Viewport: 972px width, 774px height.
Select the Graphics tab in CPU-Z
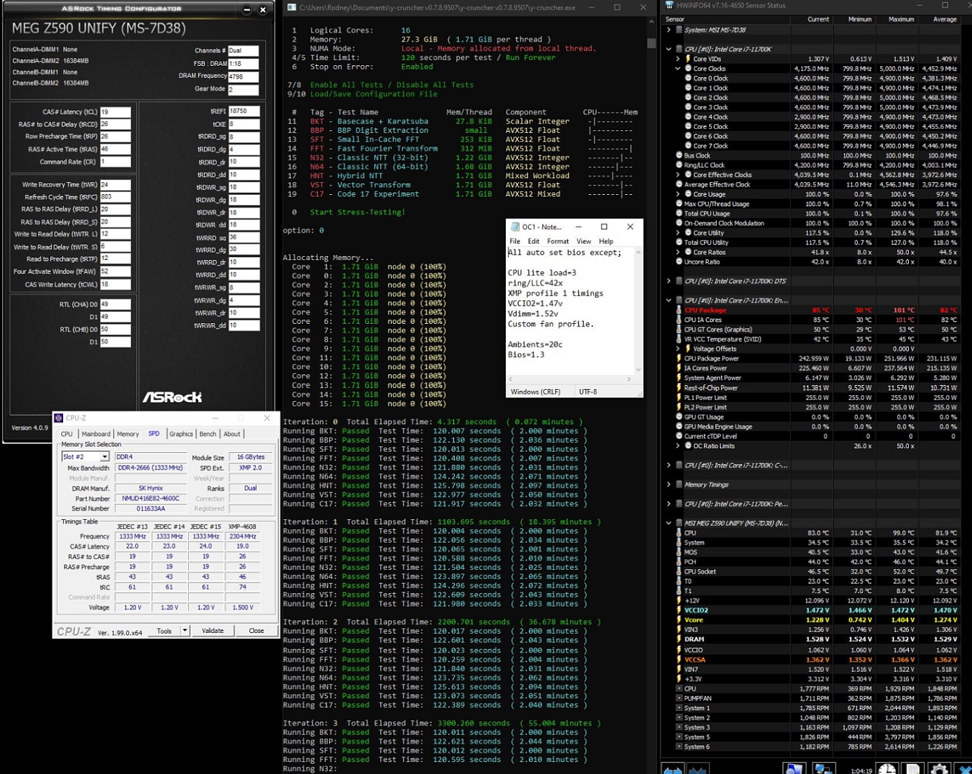(181, 434)
